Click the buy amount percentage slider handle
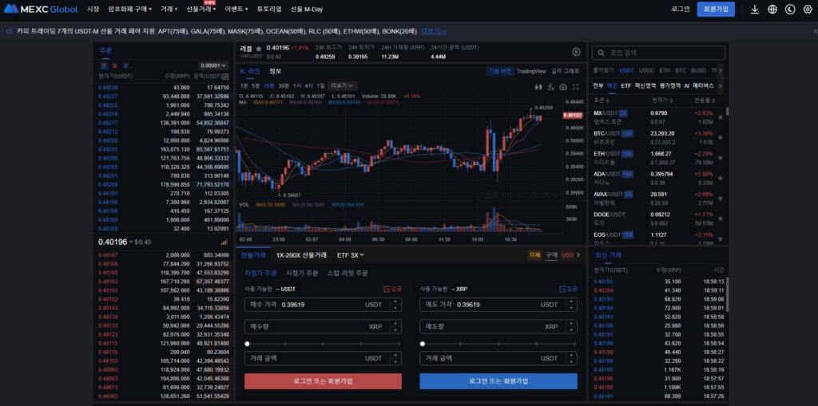The image size is (818, 406). 247,344
